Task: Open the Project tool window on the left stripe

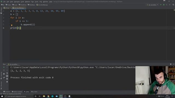Action: 1,11
